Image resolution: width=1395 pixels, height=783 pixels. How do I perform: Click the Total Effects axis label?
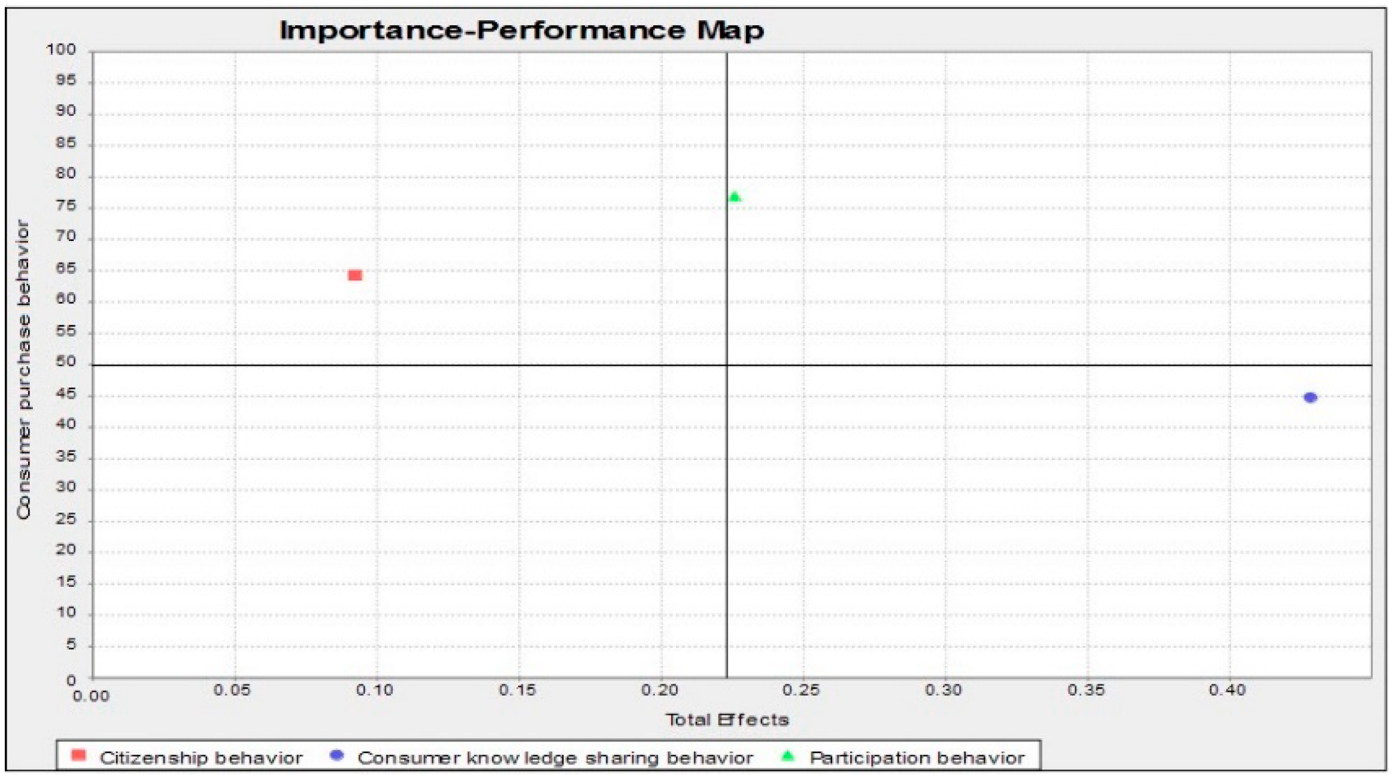tap(727, 720)
